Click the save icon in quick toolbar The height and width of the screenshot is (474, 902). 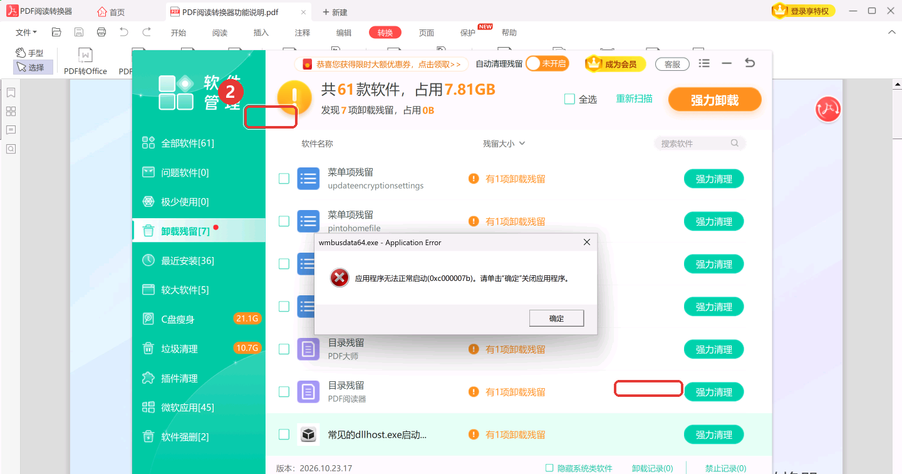tap(79, 32)
